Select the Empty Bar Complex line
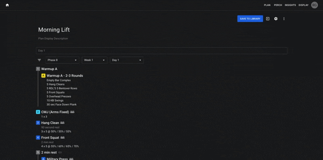Screen dimensions: 323x160 59,80
